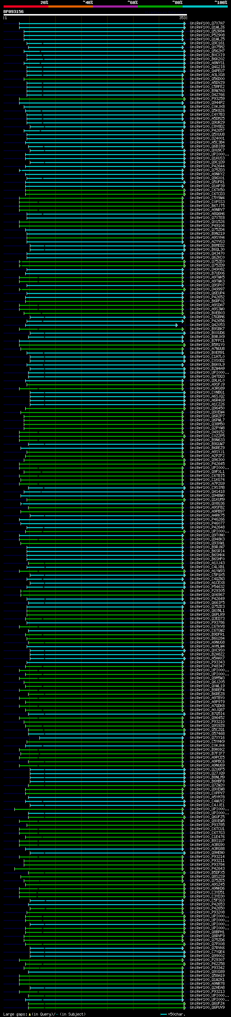Select the UniRef100_P93214 label
The height and width of the screenshot is (1017, 231).
coord(207,857)
